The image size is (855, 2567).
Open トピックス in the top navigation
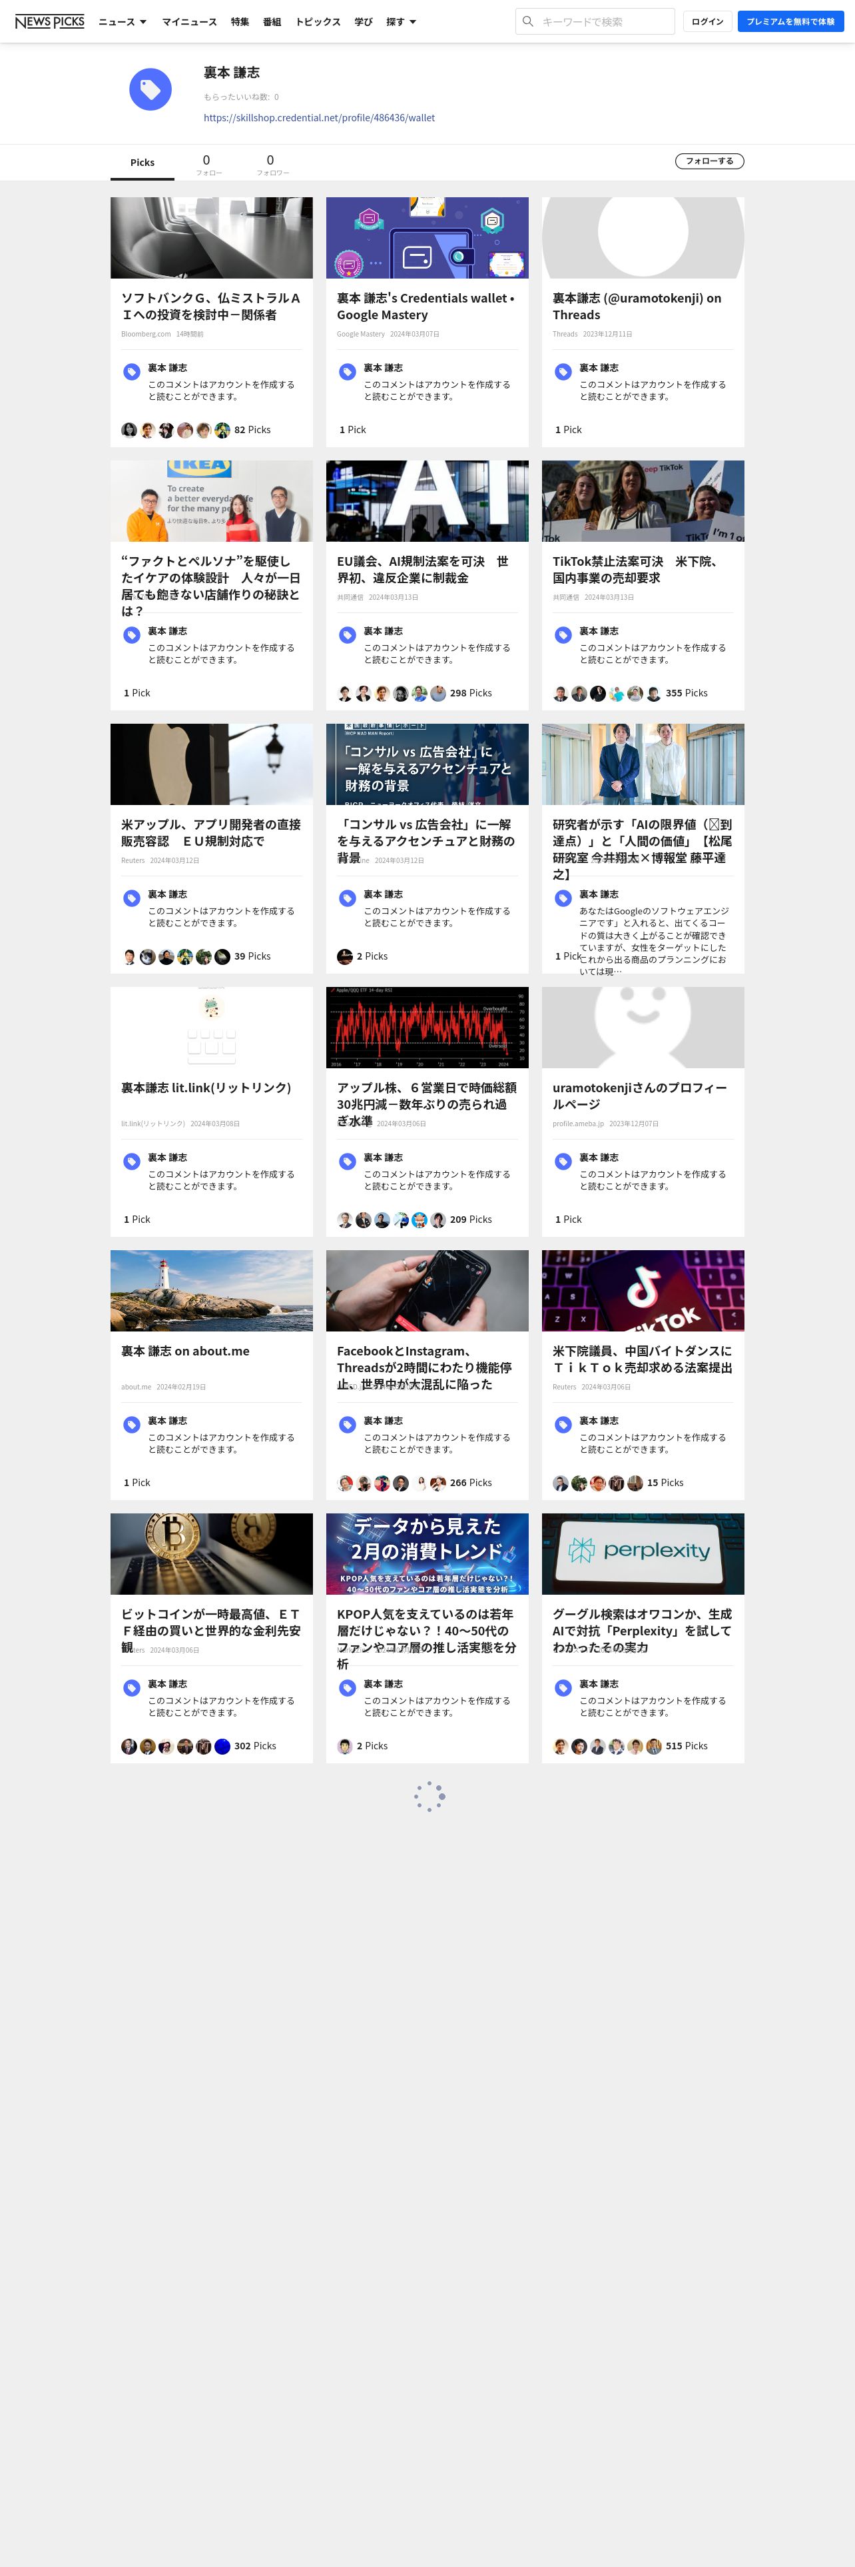(x=318, y=22)
